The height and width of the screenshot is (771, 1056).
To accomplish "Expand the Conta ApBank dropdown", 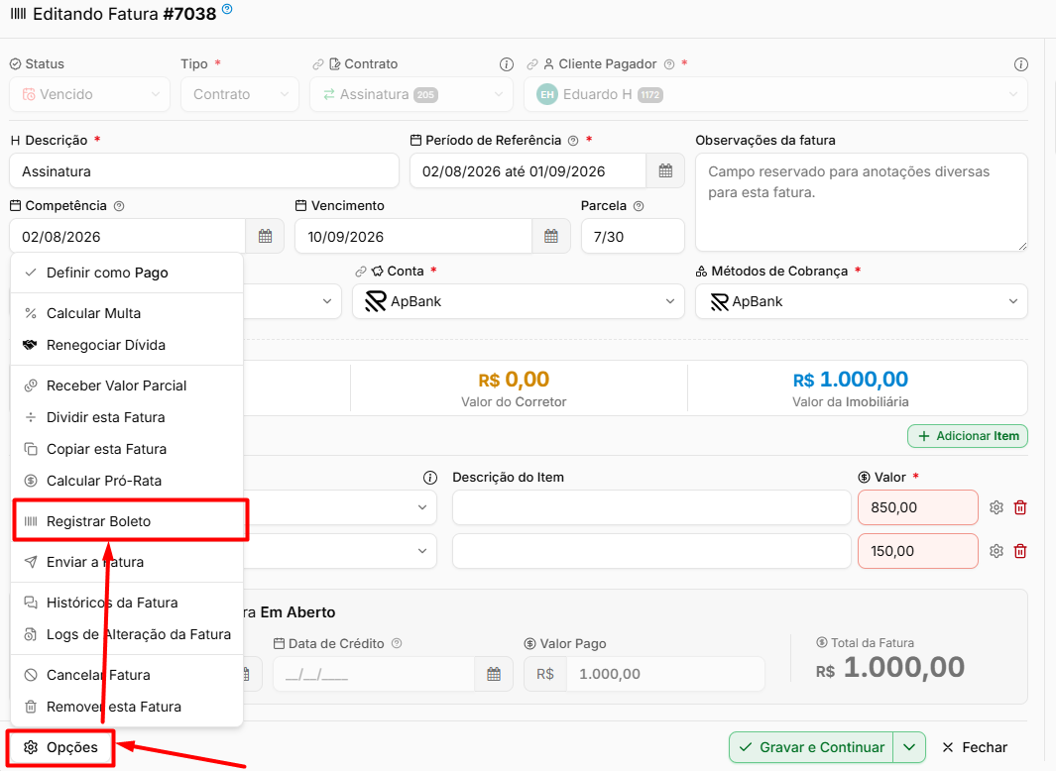I will click(518, 301).
